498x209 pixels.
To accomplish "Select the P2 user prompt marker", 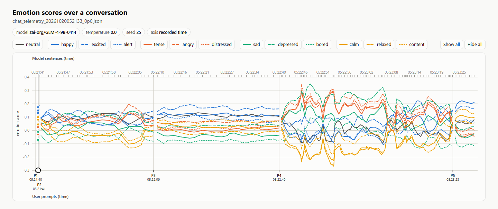I will pyautogui.click(x=39, y=185).
